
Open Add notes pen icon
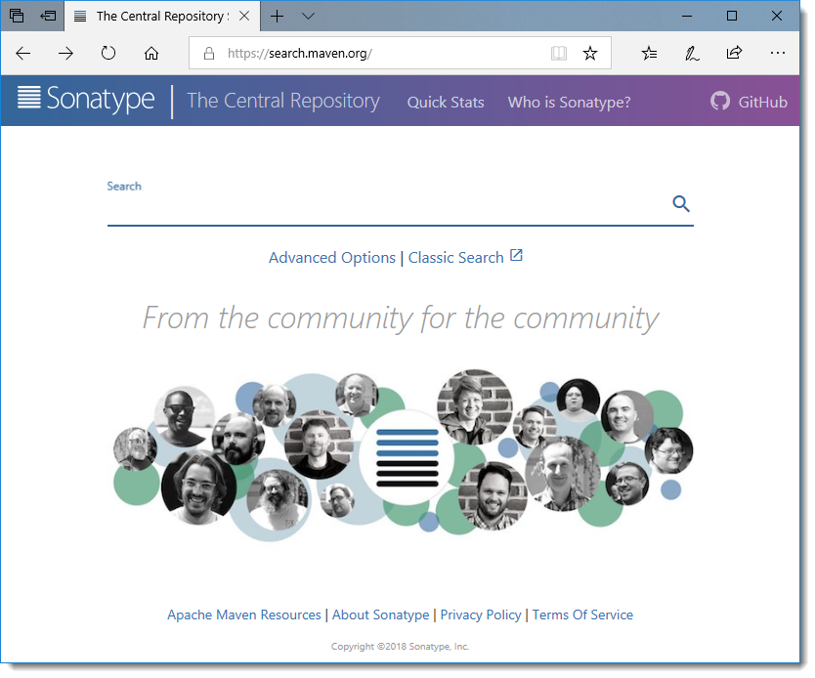tap(692, 53)
